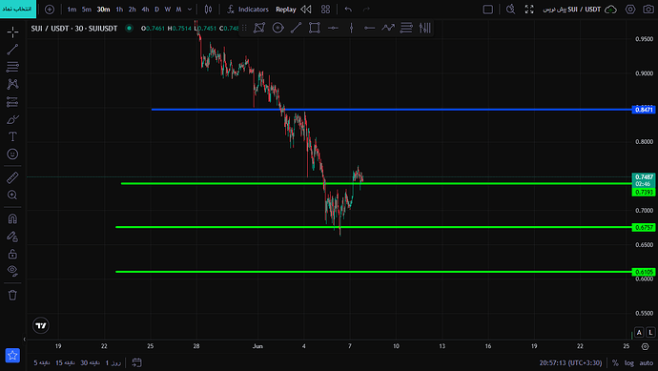The width and height of the screenshot is (658, 371).
Task: Expand the timeframe dropdown arrow
Action: (x=190, y=10)
